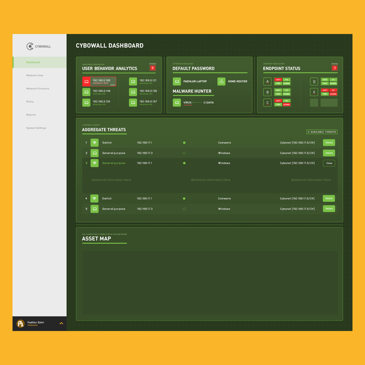
Task: Open the Reports page
Action: (x=31, y=115)
